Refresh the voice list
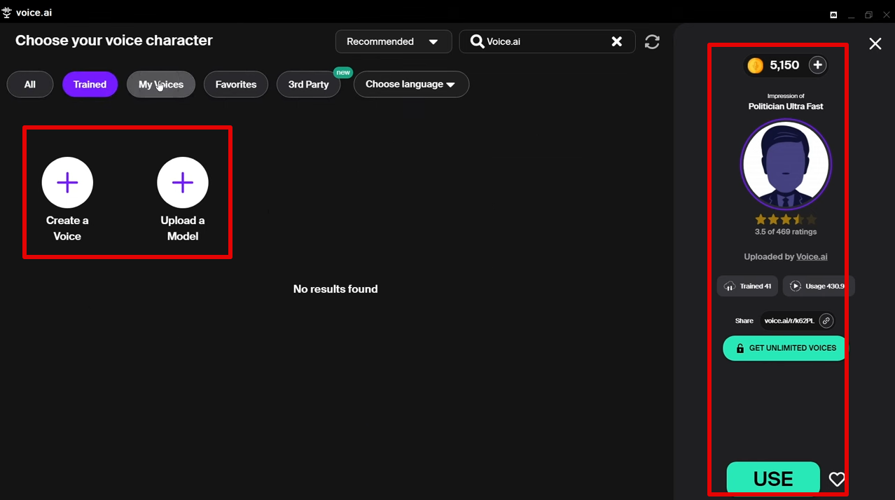The image size is (895, 500). 651,41
